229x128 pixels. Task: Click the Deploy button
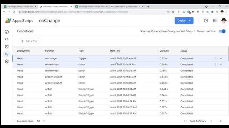(x=181, y=21)
